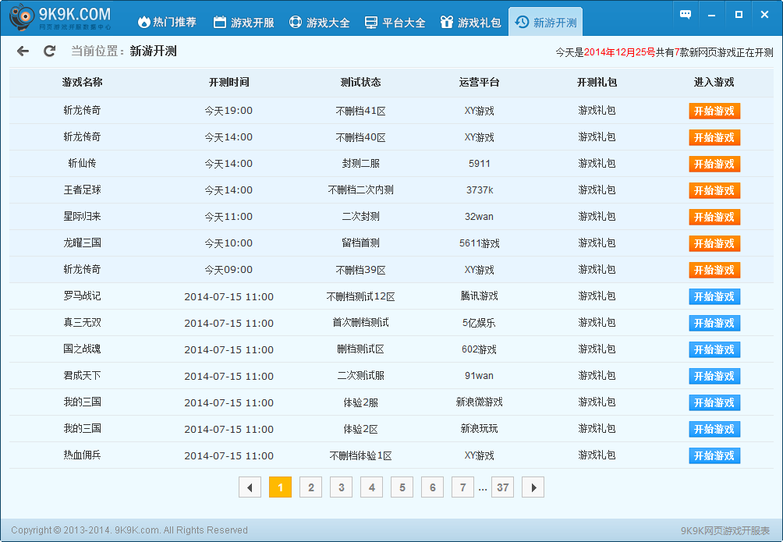Image resolution: width=783 pixels, height=542 pixels.
Task: Jump to page 6
Action: (433, 487)
